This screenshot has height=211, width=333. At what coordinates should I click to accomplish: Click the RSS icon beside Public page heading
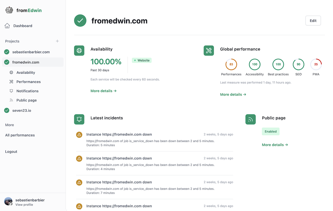pyautogui.click(x=251, y=119)
